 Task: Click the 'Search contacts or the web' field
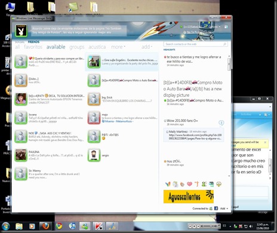click(x=196, y=44)
